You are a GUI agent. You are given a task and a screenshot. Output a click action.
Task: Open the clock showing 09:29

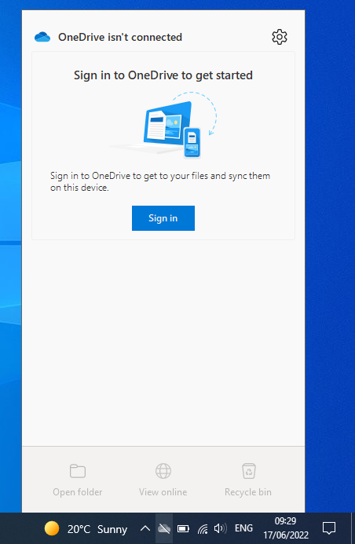point(286,528)
